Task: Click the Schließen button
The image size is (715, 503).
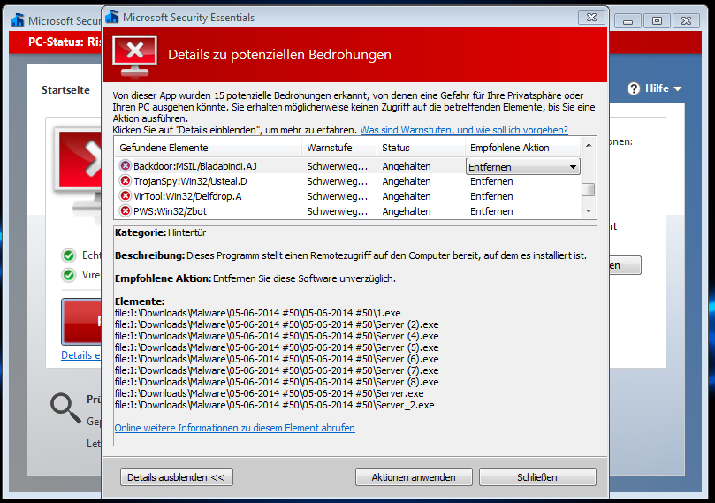Action: click(537, 477)
